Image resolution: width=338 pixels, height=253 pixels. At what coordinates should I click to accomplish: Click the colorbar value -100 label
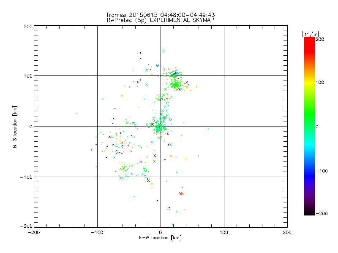(322, 171)
